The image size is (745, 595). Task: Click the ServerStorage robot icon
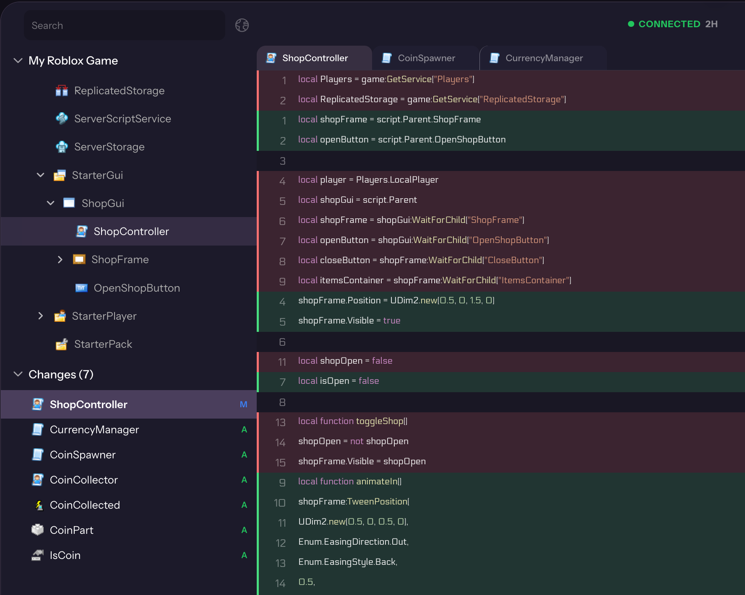click(x=62, y=147)
